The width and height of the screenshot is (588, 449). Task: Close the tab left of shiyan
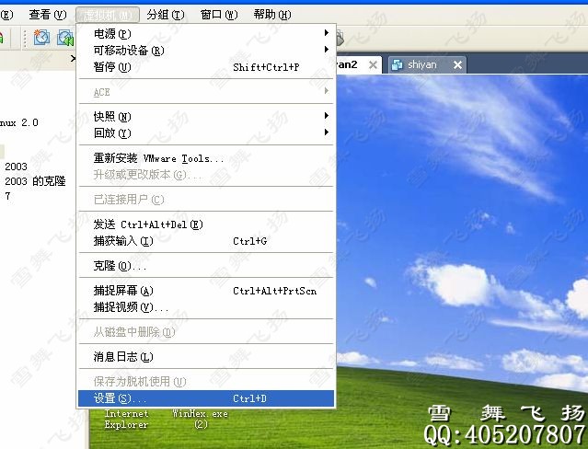click(373, 64)
